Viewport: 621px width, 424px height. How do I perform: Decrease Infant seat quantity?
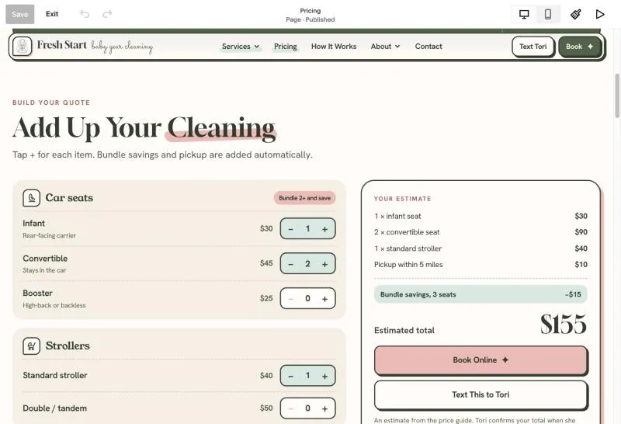point(290,229)
